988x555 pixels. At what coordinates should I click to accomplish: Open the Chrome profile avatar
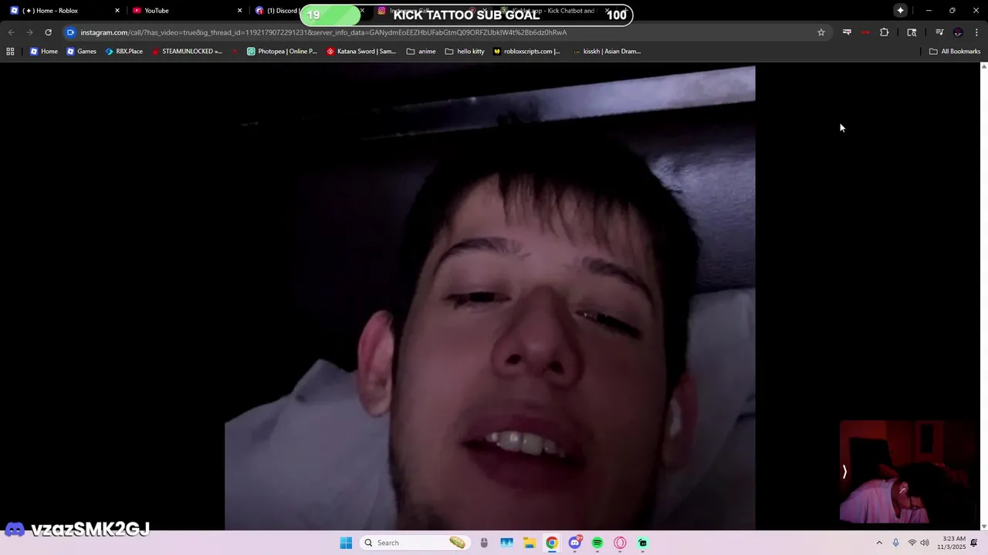click(958, 32)
